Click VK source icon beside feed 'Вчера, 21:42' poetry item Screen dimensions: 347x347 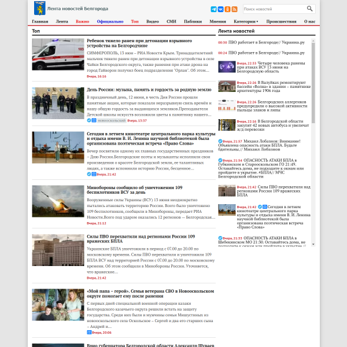pyautogui.click(x=265, y=206)
